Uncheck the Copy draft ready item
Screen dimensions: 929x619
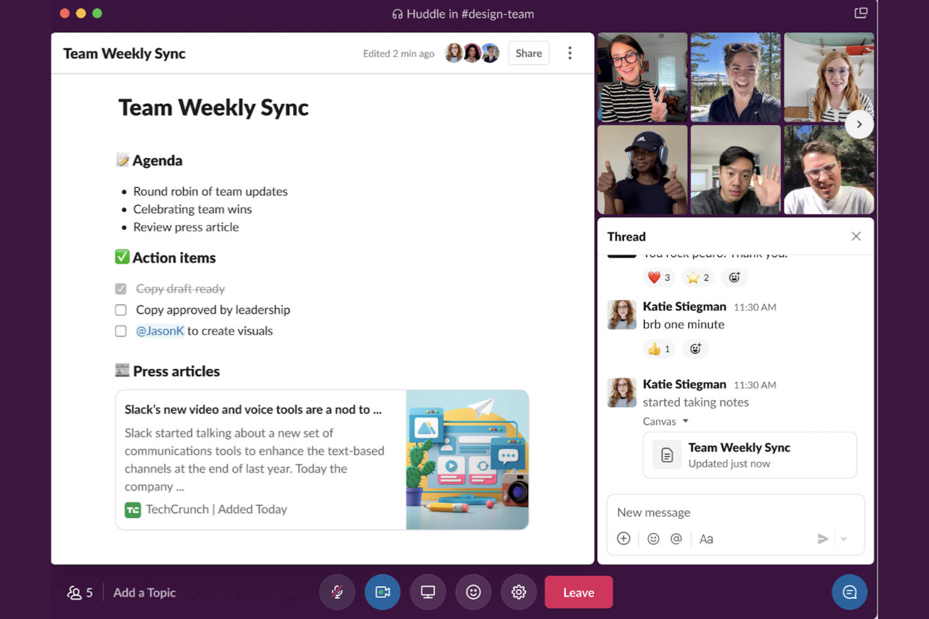pyautogui.click(x=121, y=288)
